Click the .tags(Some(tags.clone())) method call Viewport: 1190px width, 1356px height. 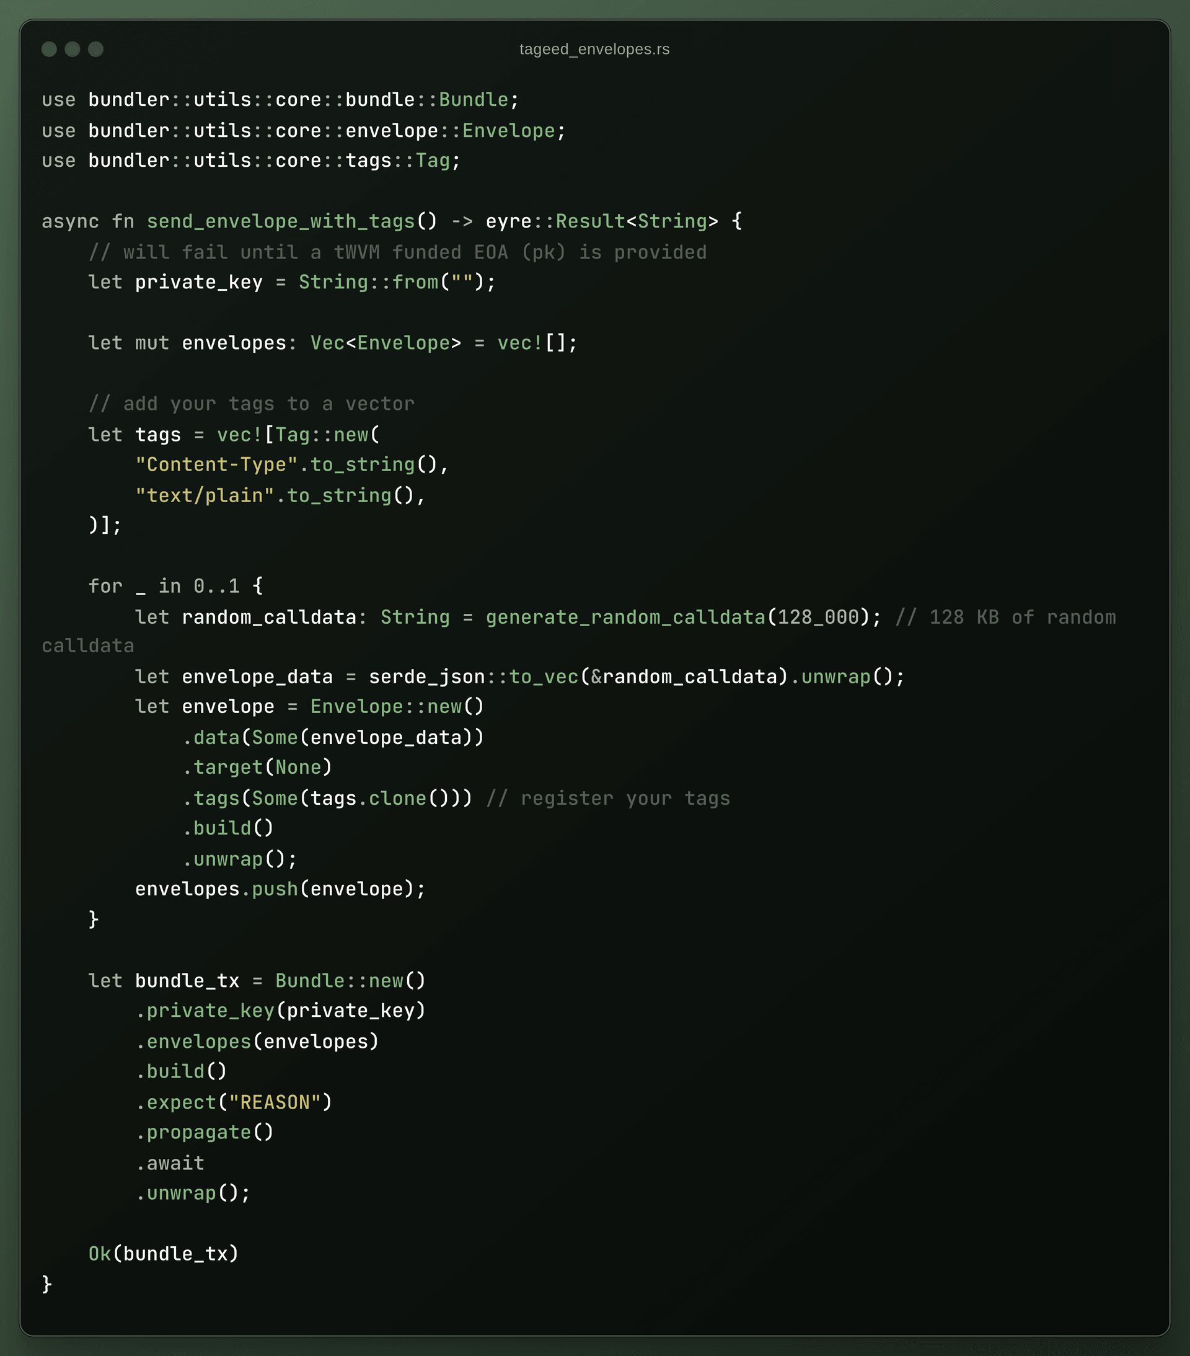pos(328,798)
